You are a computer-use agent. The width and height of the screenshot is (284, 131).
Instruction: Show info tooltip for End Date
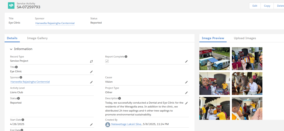(x=22, y=130)
